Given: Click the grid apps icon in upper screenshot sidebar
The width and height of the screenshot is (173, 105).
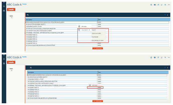Looking at the screenshot, I should pyautogui.click(x=4, y=6).
